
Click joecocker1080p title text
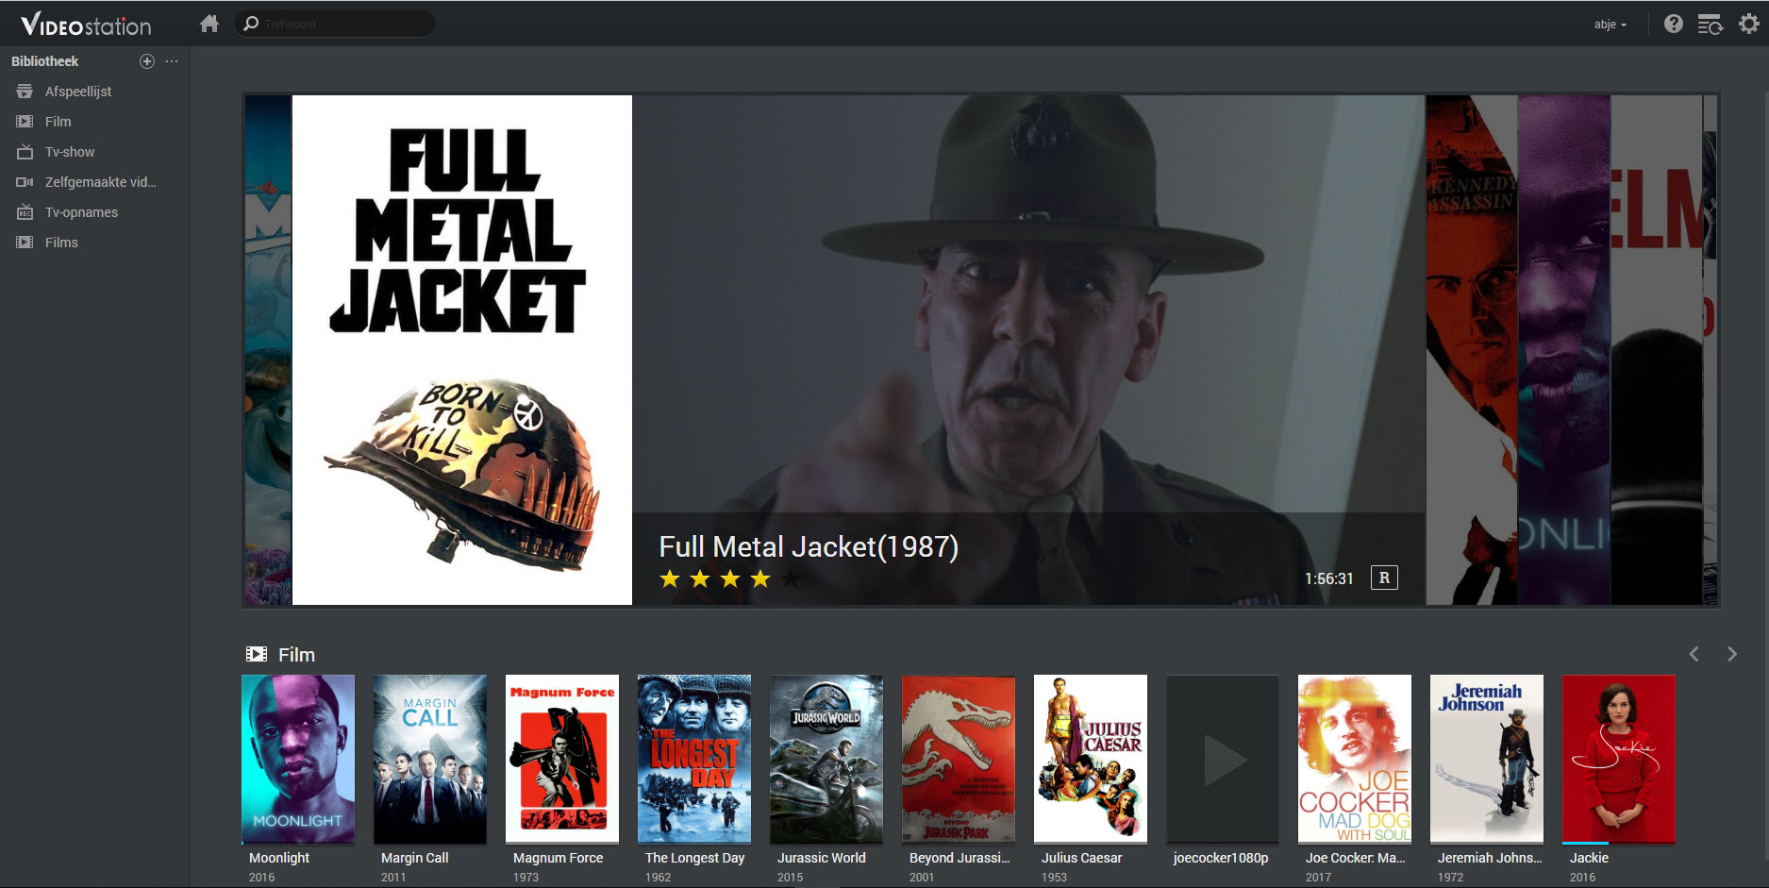click(1221, 858)
